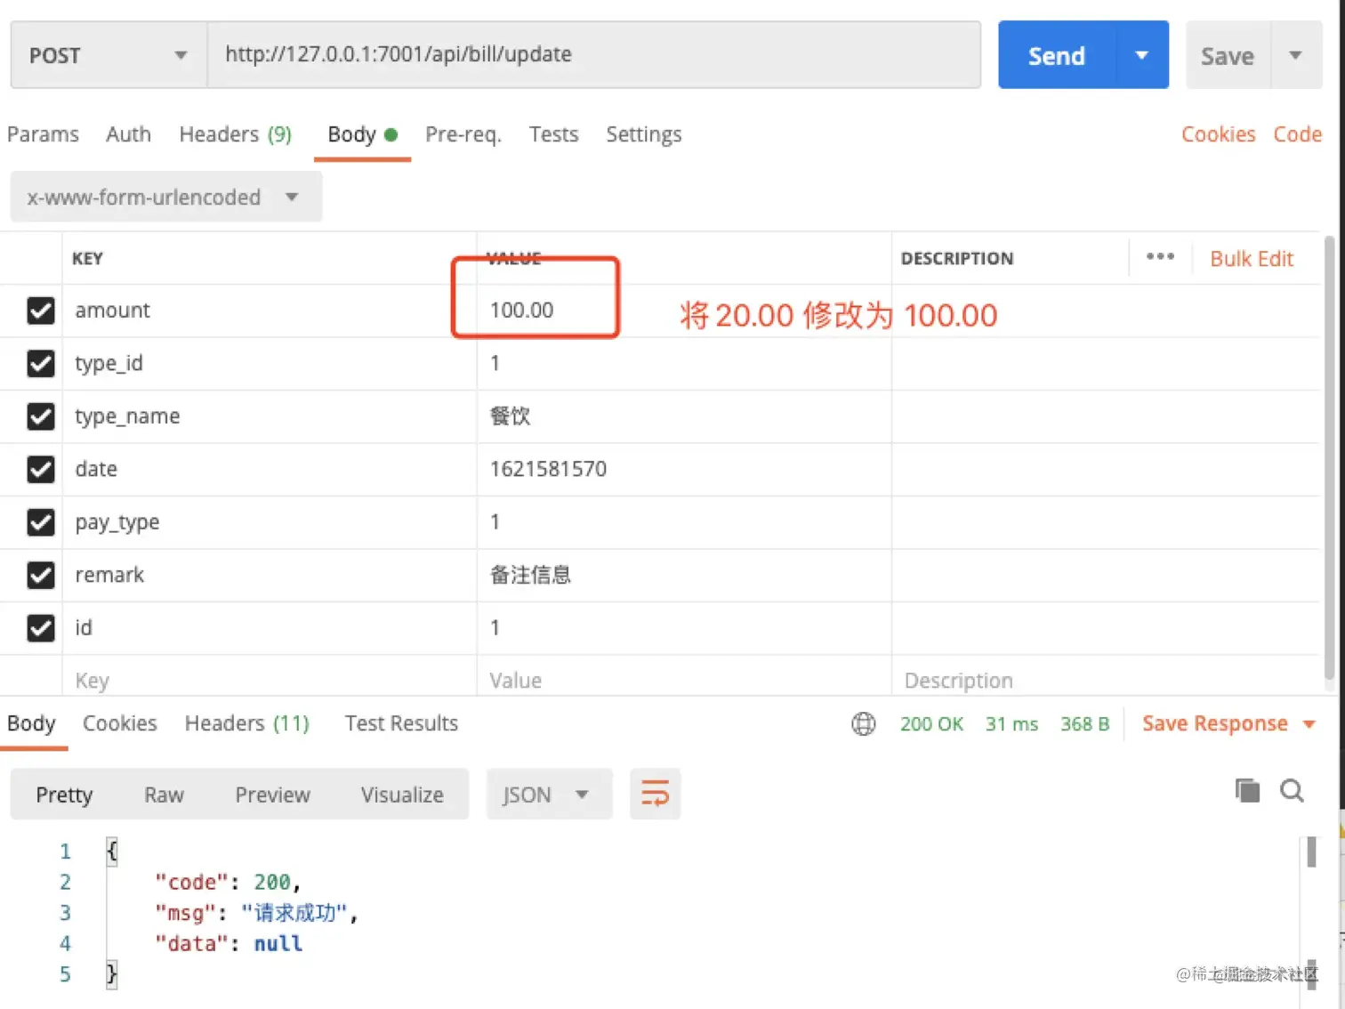Open the Pre-req. tab

[x=463, y=134]
